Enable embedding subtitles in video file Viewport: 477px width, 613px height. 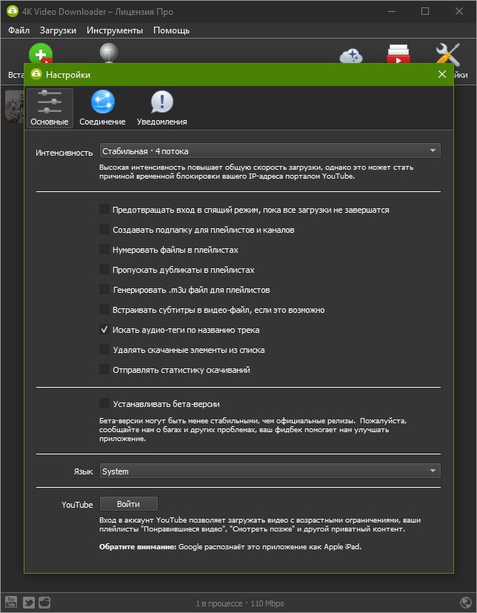click(104, 309)
